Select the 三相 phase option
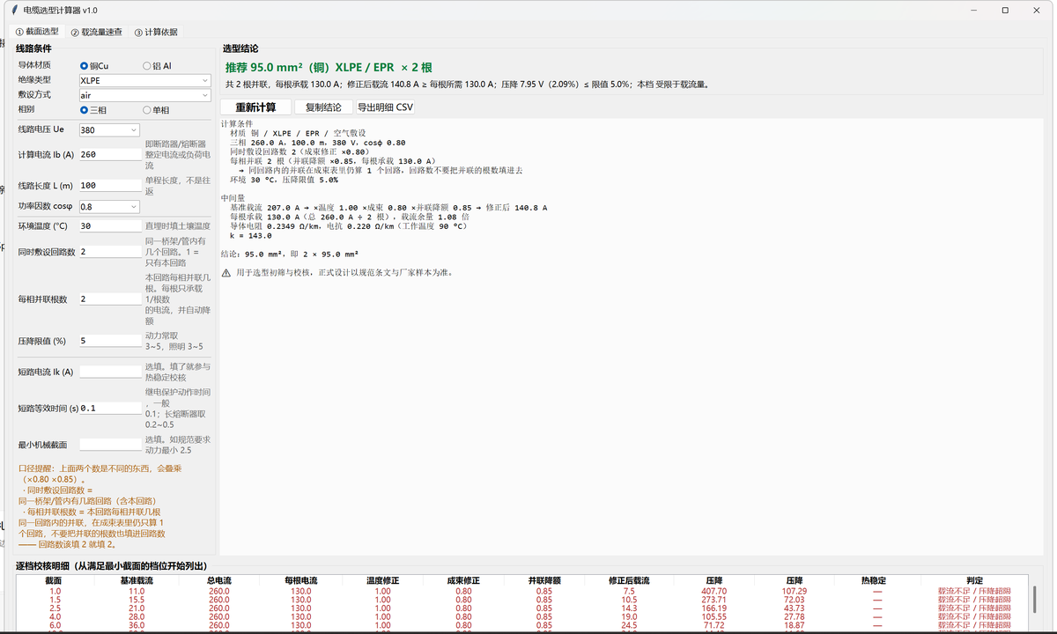The height and width of the screenshot is (634, 1057). coord(93,110)
